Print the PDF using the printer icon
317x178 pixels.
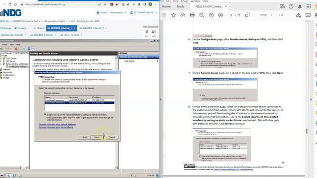(192, 15)
